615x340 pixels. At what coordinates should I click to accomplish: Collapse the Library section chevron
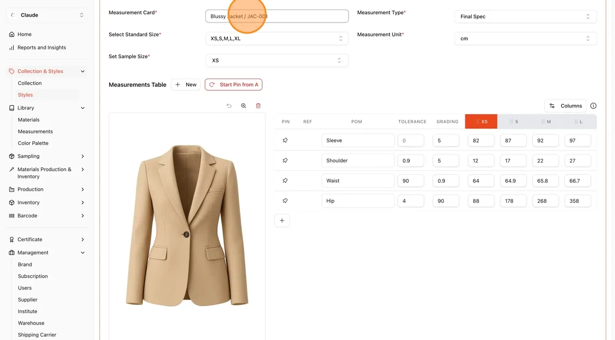(83, 108)
